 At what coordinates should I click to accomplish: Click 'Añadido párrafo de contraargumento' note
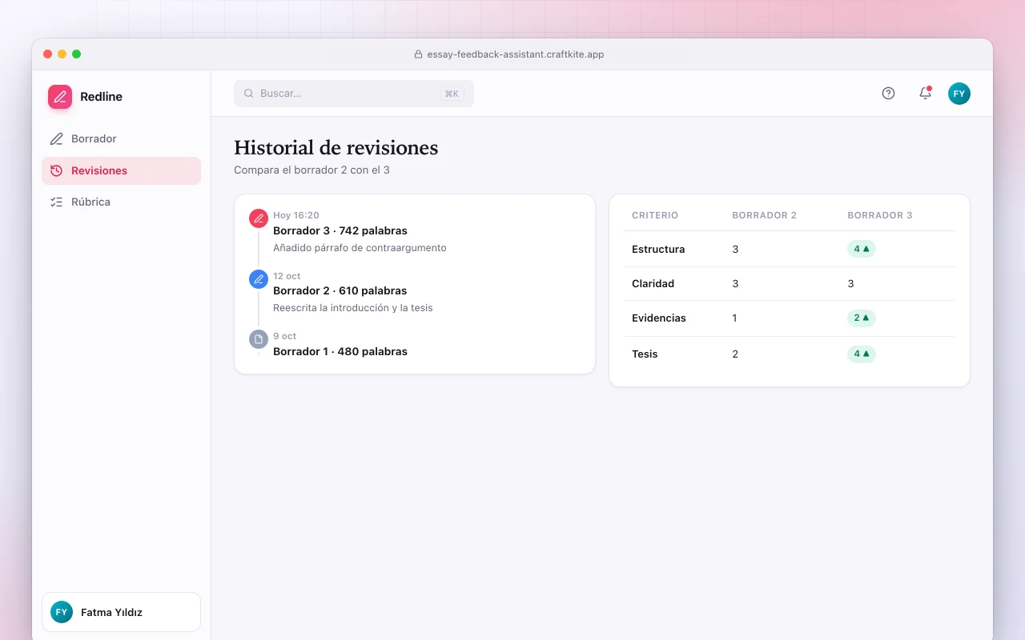coord(360,248)
